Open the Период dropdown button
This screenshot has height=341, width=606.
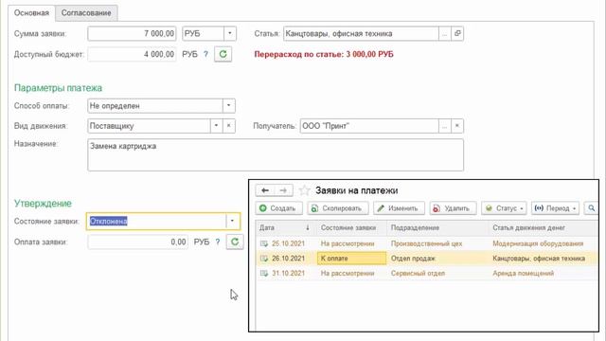pos(555,208)
